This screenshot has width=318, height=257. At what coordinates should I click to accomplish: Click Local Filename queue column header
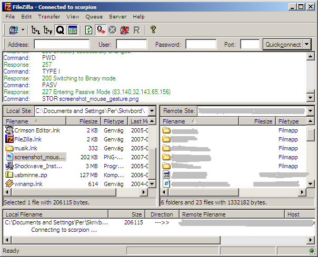pyautogui.click(x=56, y=214)
